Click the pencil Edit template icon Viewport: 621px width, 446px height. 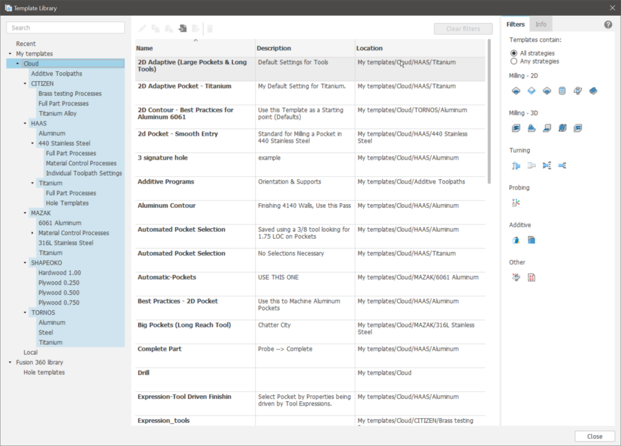point(142,28)
